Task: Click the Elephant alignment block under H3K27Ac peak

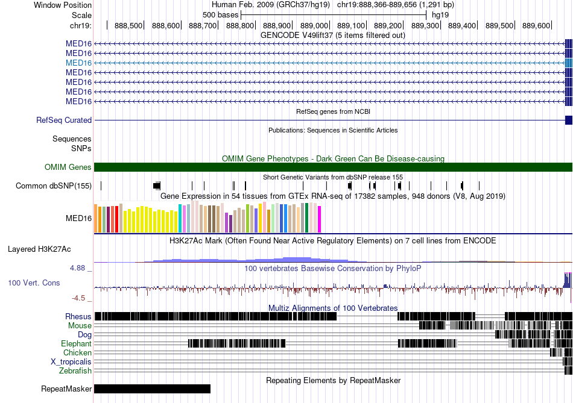Action: pos(236,343)
